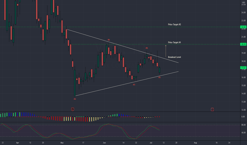The width and height of the screenshot is (247, 145).
Task: Click the 0.00 histogram scale value
Action: point(243,117)
